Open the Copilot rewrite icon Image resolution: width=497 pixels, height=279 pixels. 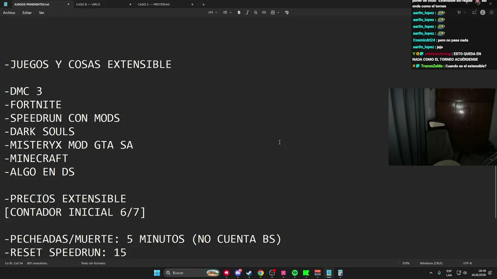tap(459, 12)
